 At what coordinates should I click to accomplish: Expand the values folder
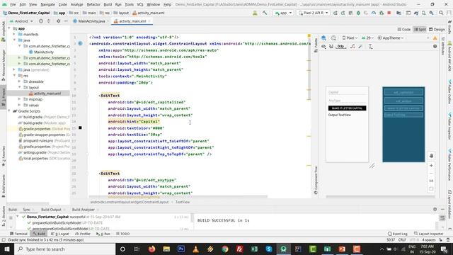(19, 105)
